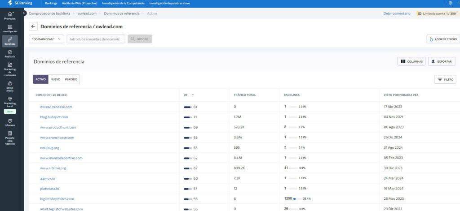The image size is (460, 211).
Task: Open adult.biglistofwebsites.com domain link
Action: (x=61, y=209)
